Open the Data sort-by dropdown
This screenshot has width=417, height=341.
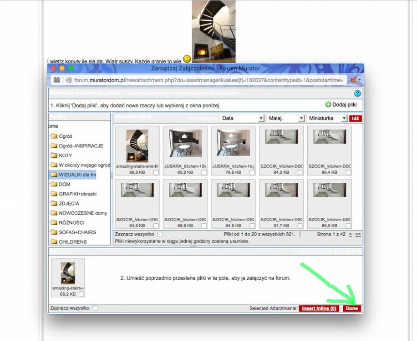pos(242,118)
